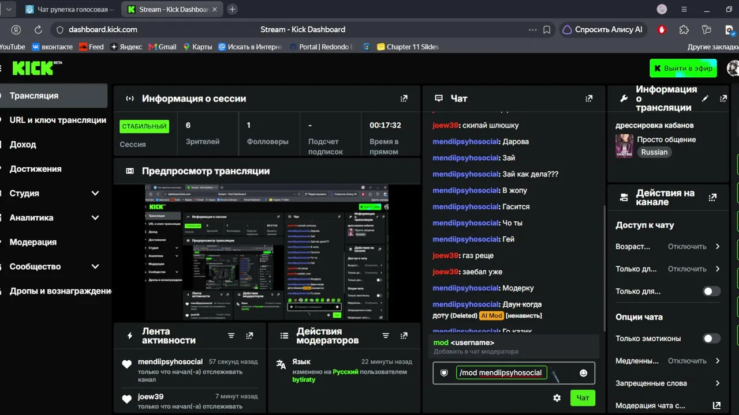This screenshot has height=415, width=739.
Task: Click the shield badge icon in chat input
Action: 444,373
